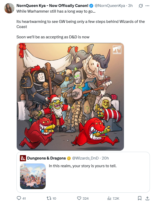154x204 pixels.
Task: Click the 3h timestamp
Action: (130, 6)
